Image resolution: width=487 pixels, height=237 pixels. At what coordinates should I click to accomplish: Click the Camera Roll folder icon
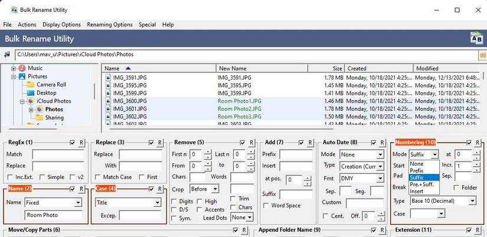point(31,85)
